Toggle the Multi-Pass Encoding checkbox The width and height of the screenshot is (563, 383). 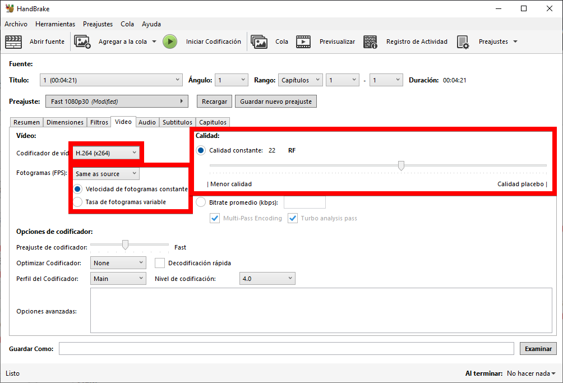[215, 218]
